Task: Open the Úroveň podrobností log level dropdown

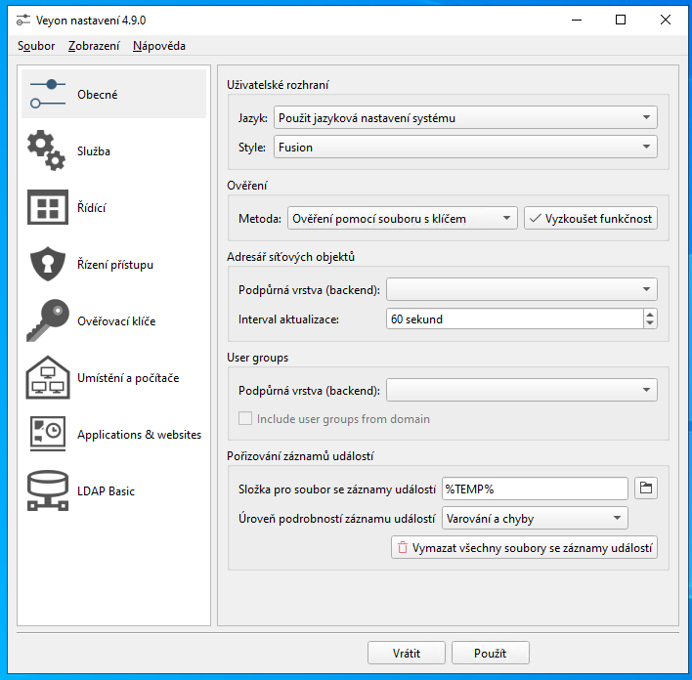Action: [534, 519]
